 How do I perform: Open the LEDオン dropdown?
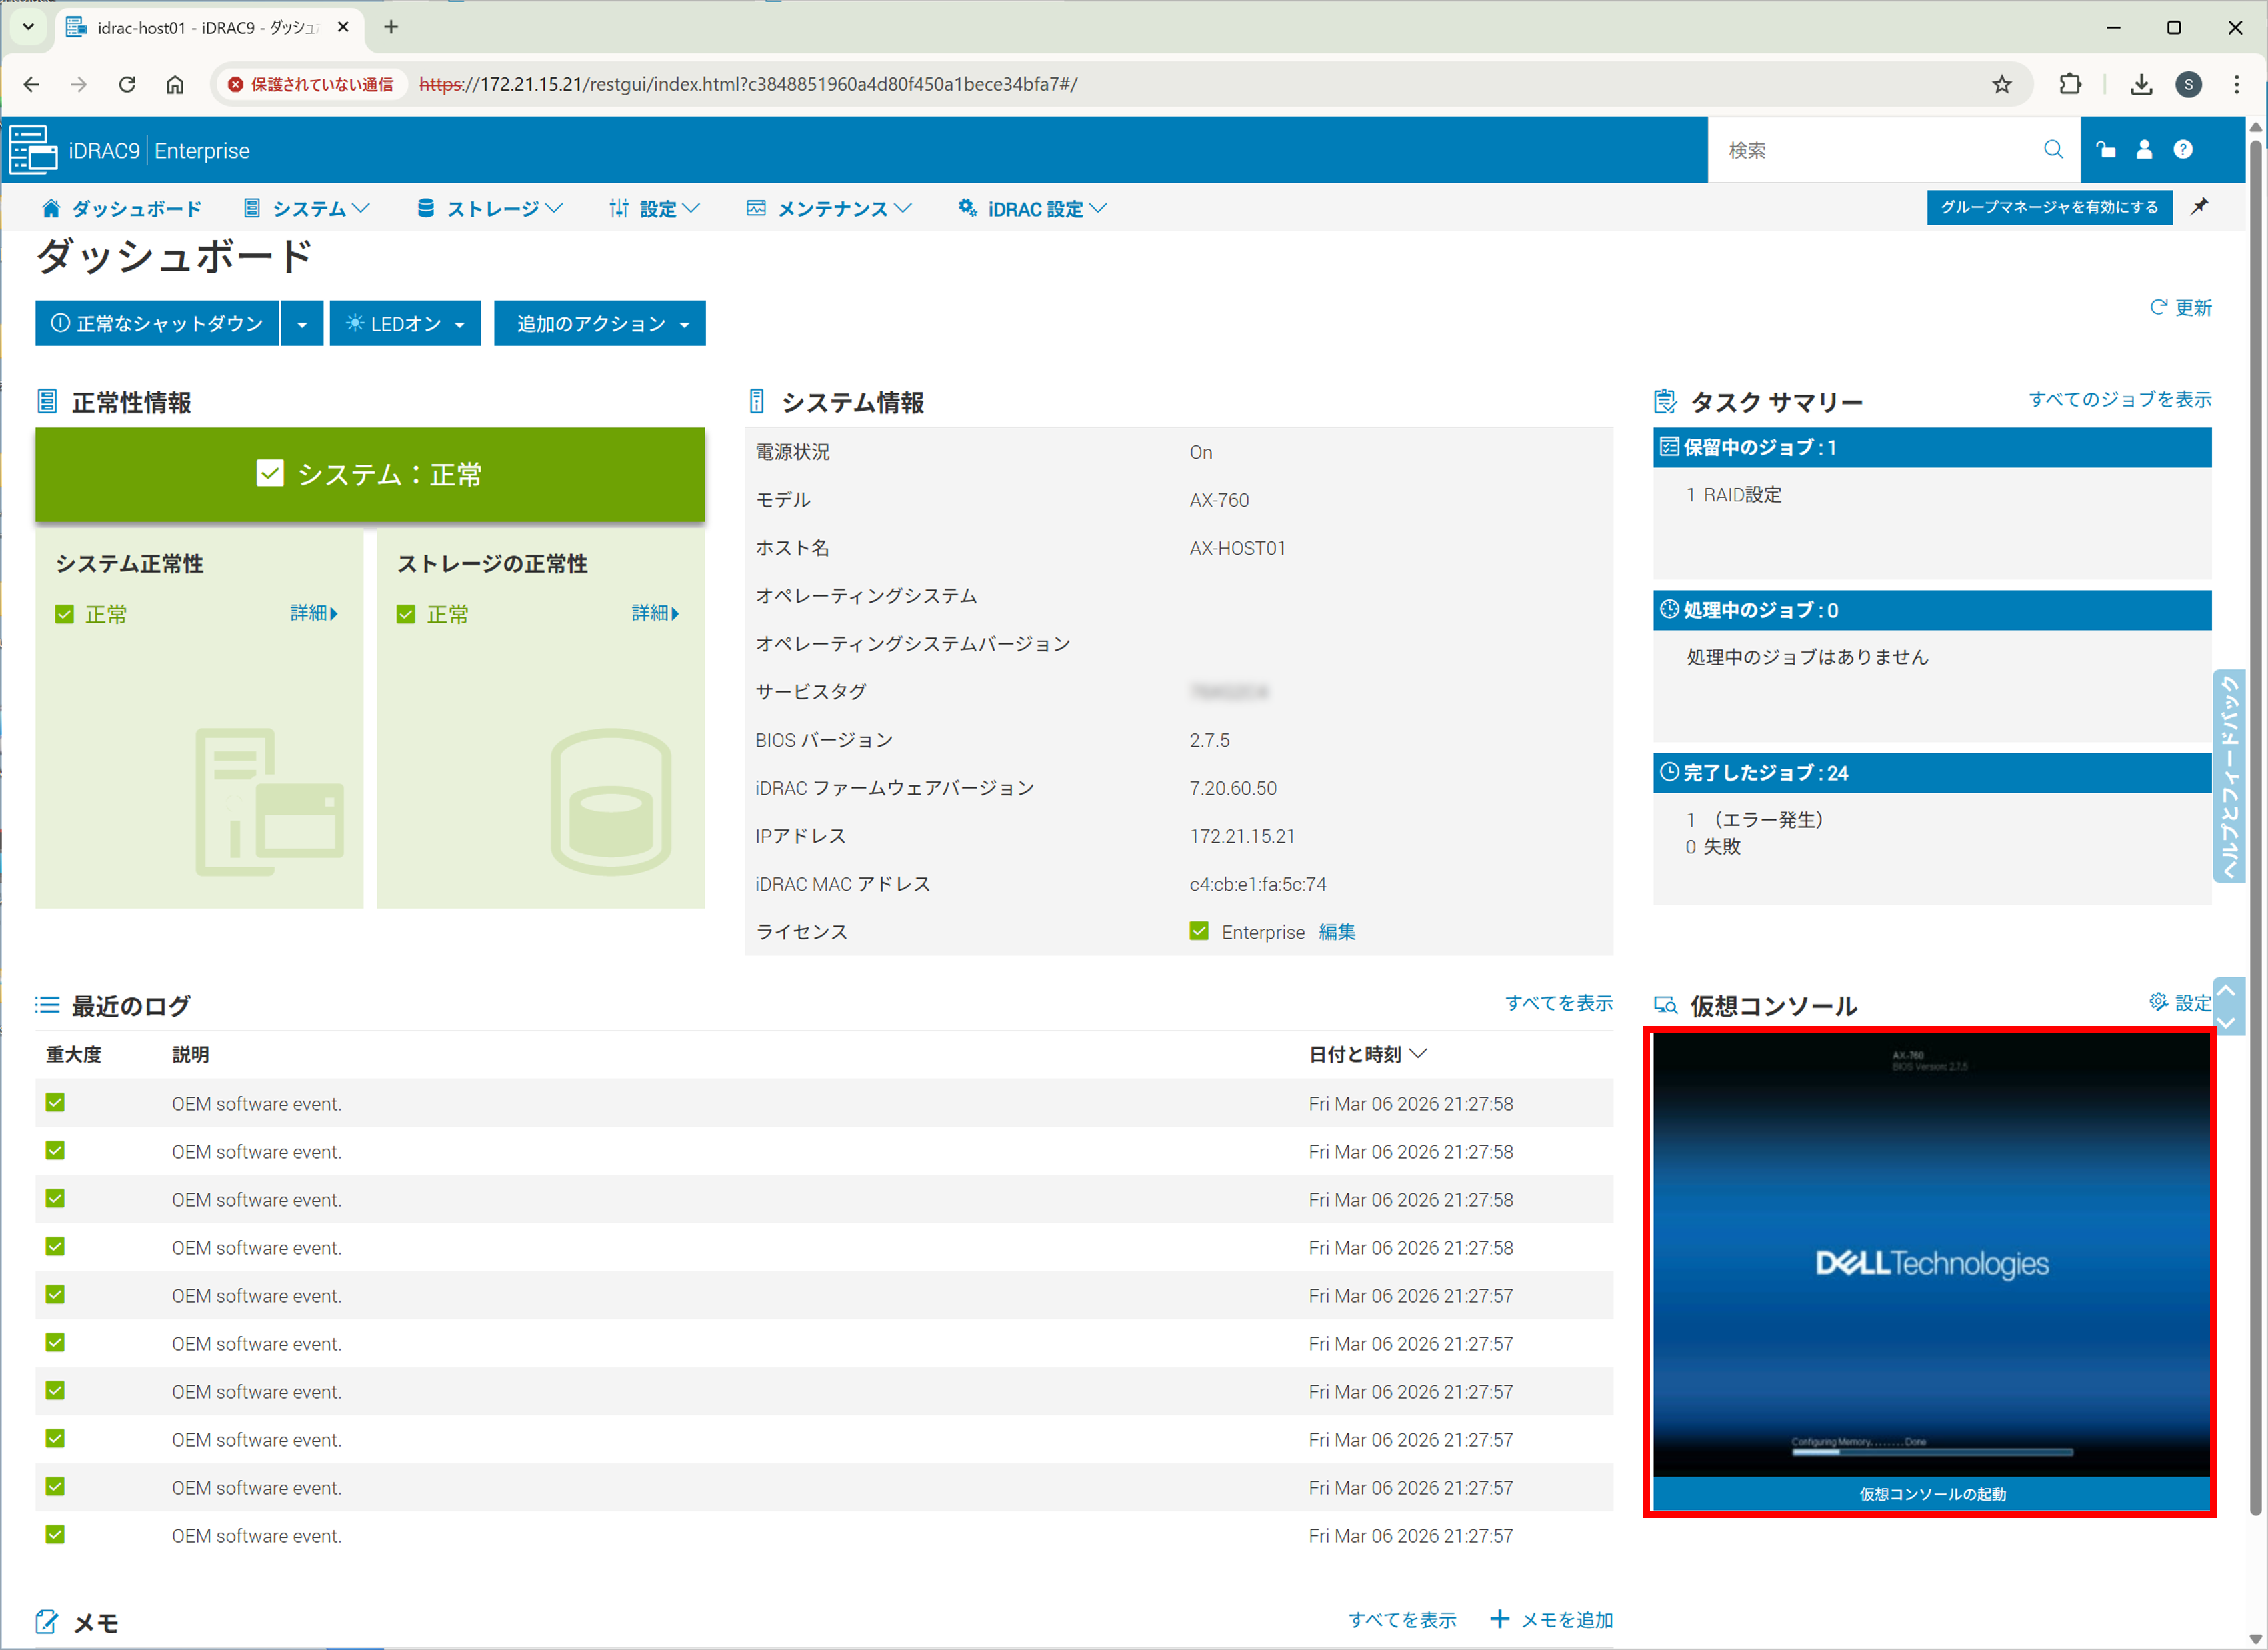pyautogui.click(x=405, y=324)
